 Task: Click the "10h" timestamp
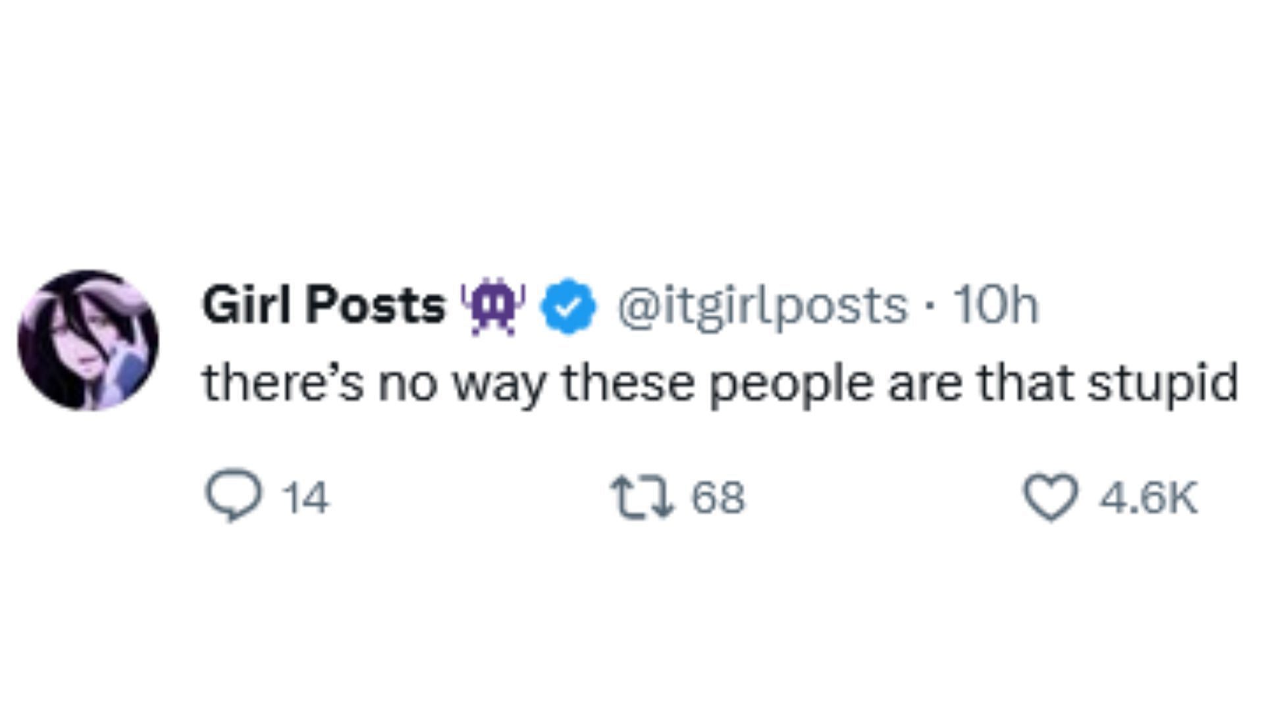click(x=995, y=306)
